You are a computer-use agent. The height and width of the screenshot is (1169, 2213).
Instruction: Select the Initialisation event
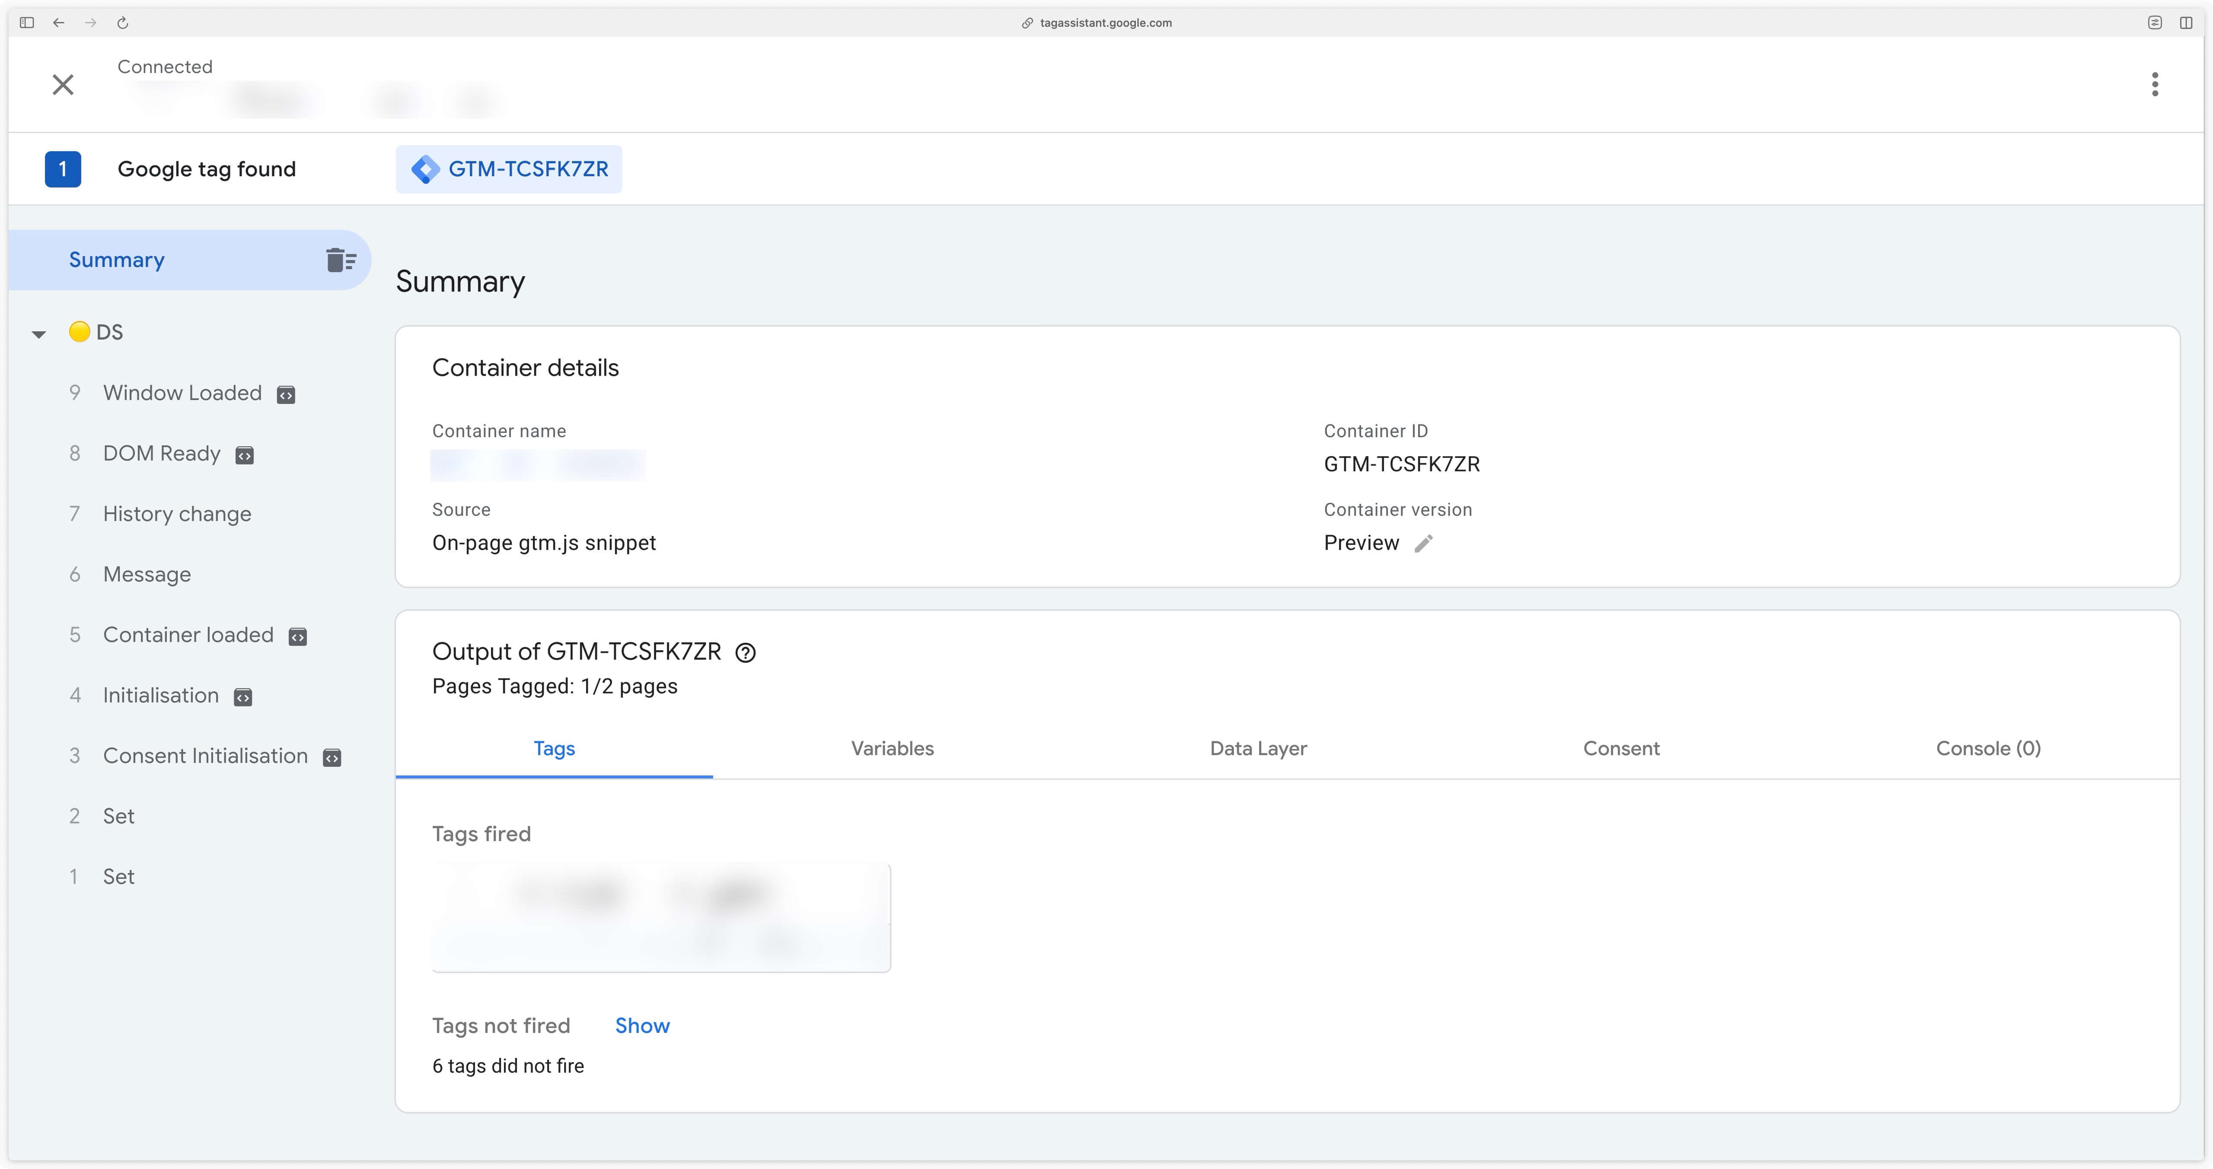click(x=161, y=696)
